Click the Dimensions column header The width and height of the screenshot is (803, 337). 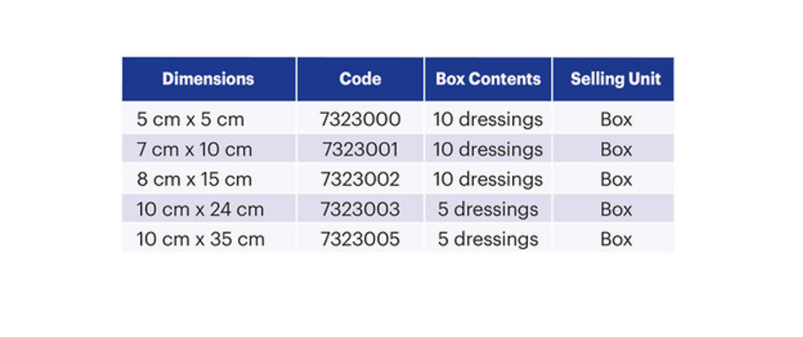[x=208, y=79]
